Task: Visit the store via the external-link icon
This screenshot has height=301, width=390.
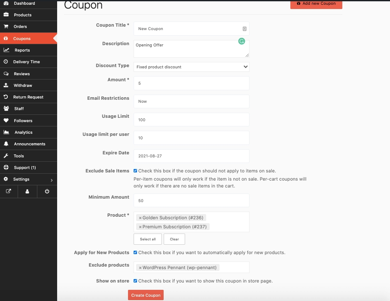Action: (x=8, y=191)
